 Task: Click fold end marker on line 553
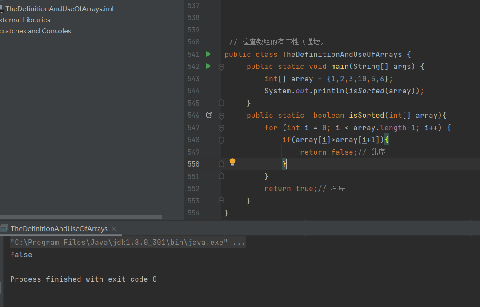(x=221, y=200)
